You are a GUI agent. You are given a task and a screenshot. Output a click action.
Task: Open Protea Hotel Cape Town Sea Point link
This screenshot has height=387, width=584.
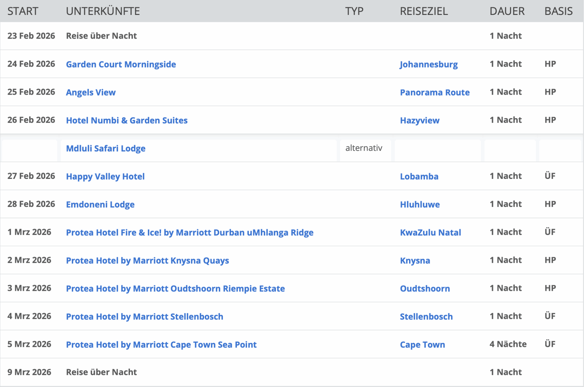point(161,344)
